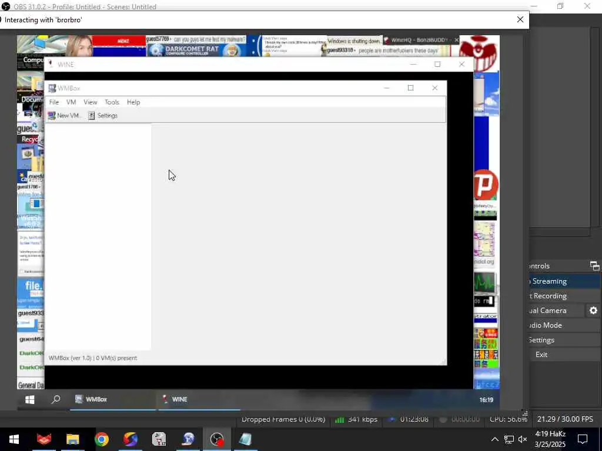Click the inner taskbar clock 16:19
This screenshot has height=451, width=602.
[x=486, y=400]
